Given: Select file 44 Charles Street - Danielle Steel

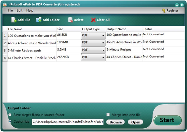Looking at the screenshot, I should [32, 58].
